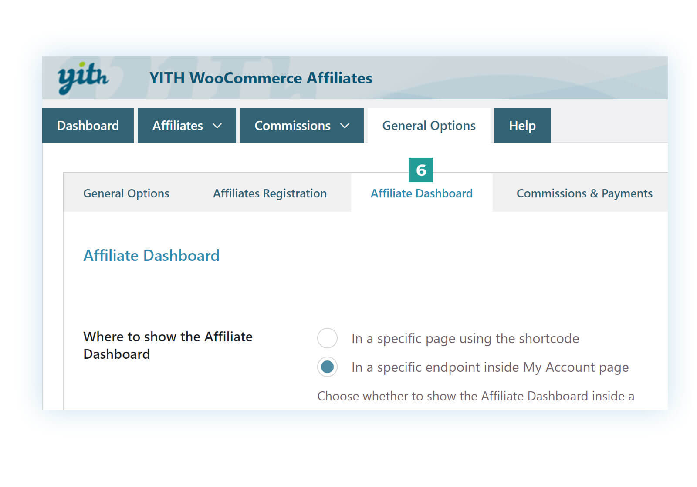Image resolution: width=697 pixels, height=487 pixels.
Task: Switch to General Options sub-tab
Action: [126, 193]
